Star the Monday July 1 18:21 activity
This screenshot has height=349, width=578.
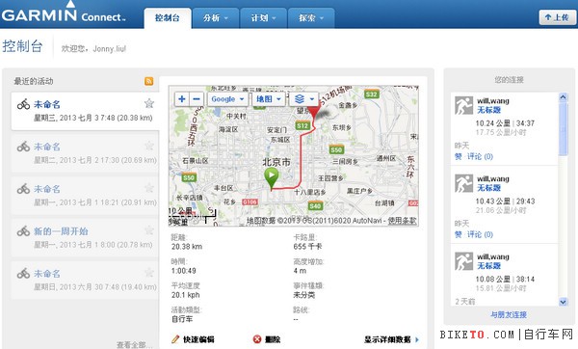(149, 188)
